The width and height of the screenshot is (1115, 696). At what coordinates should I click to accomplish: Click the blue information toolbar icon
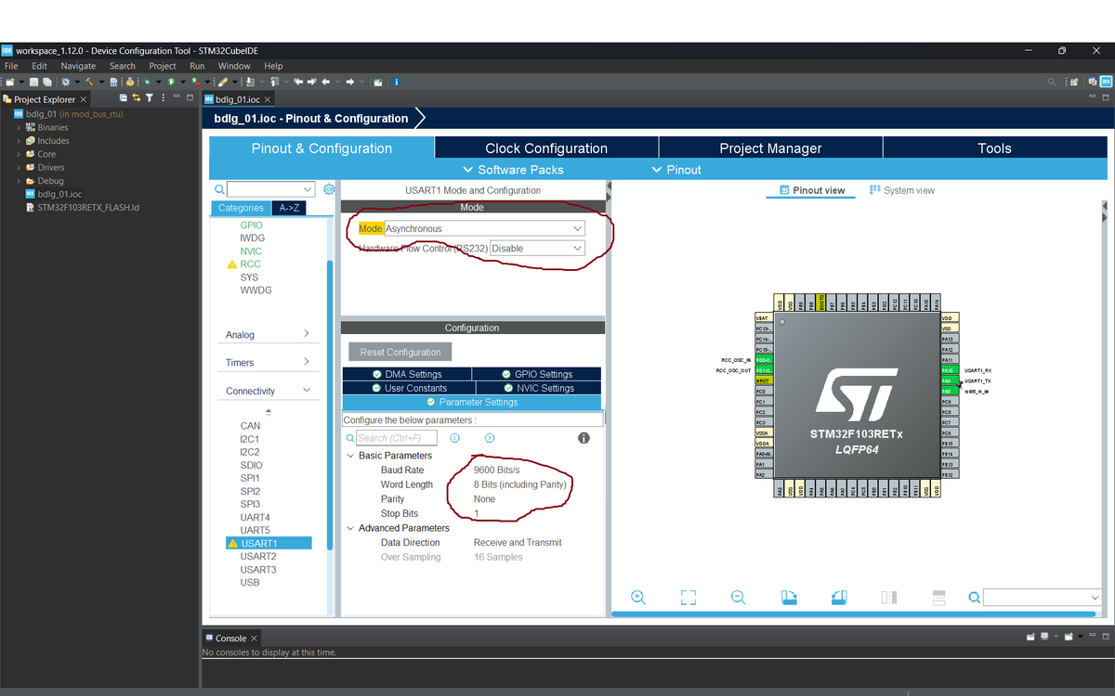397,82
